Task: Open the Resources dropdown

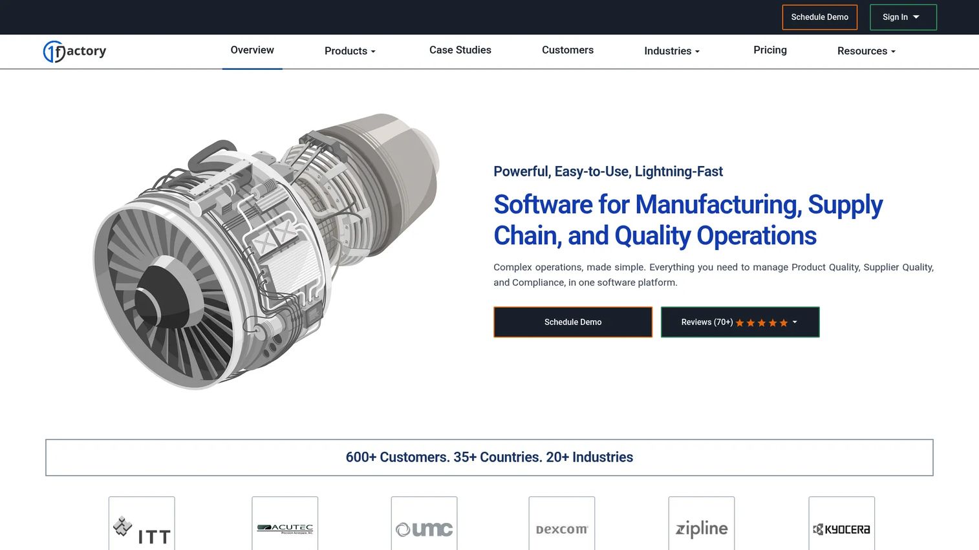Action: point(866,51)
